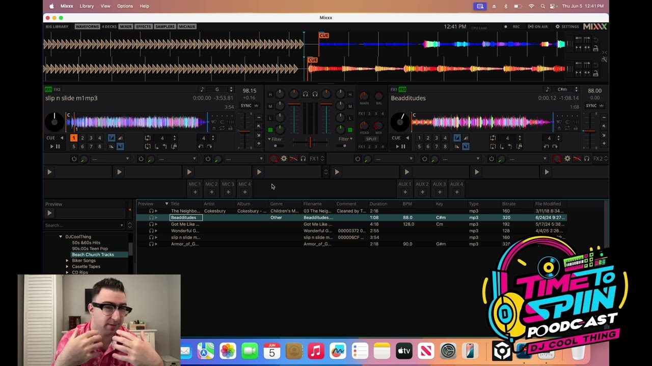Click the FX1 super knob
652x366 pixels.
point(274,159)
